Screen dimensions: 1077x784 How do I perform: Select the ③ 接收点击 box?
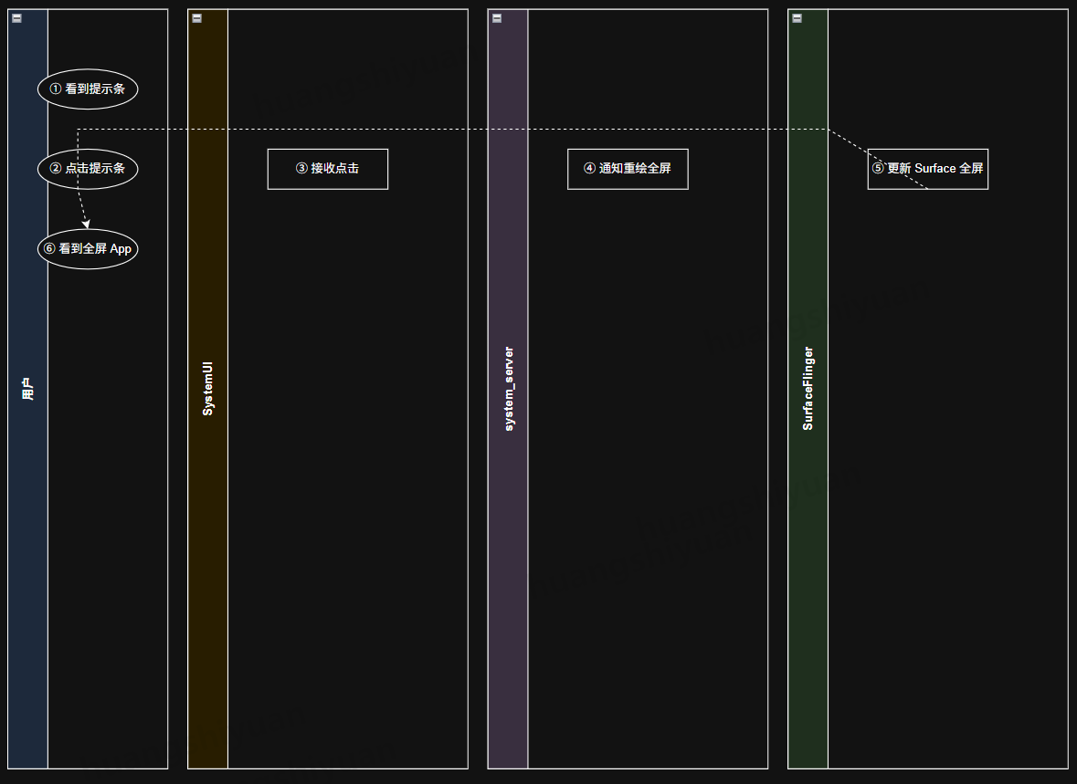328,169
